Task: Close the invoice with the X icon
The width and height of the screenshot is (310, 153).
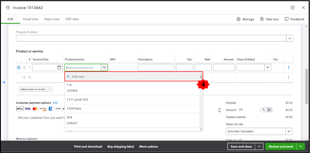Action: point(303,8)
